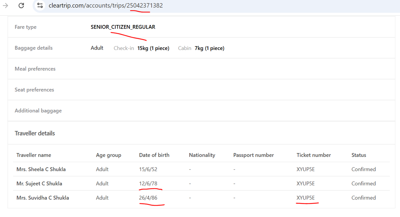Click the 7kg (1 piece) cabin allowance

point(210,48)
